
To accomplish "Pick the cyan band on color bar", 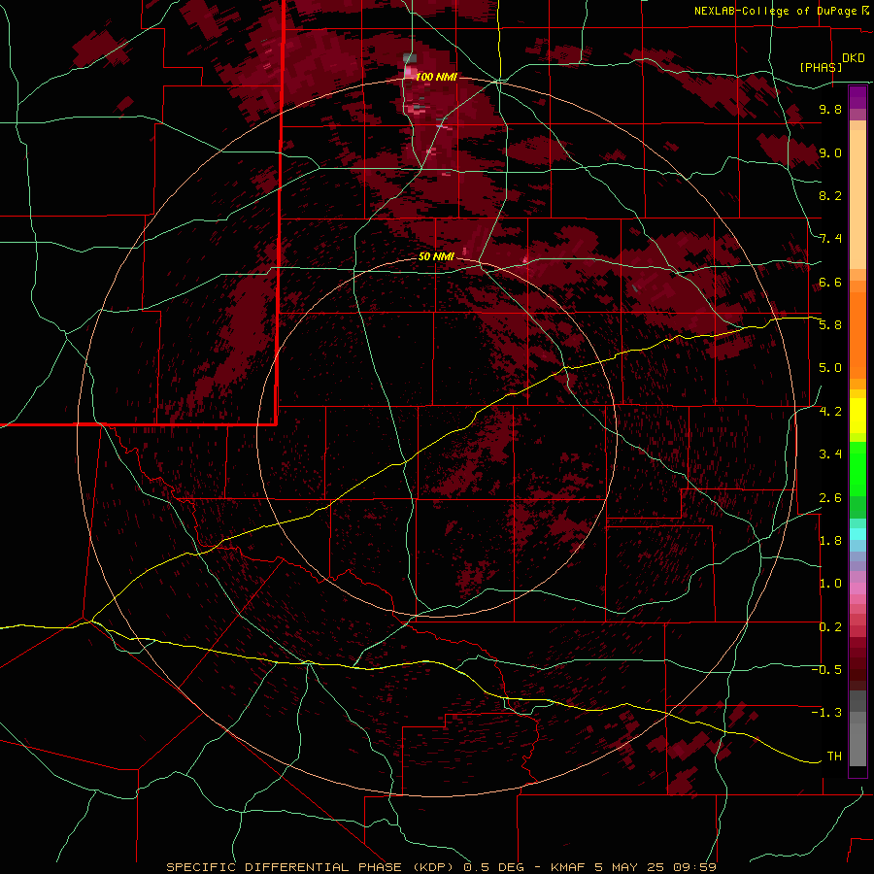I will [857, 534].
